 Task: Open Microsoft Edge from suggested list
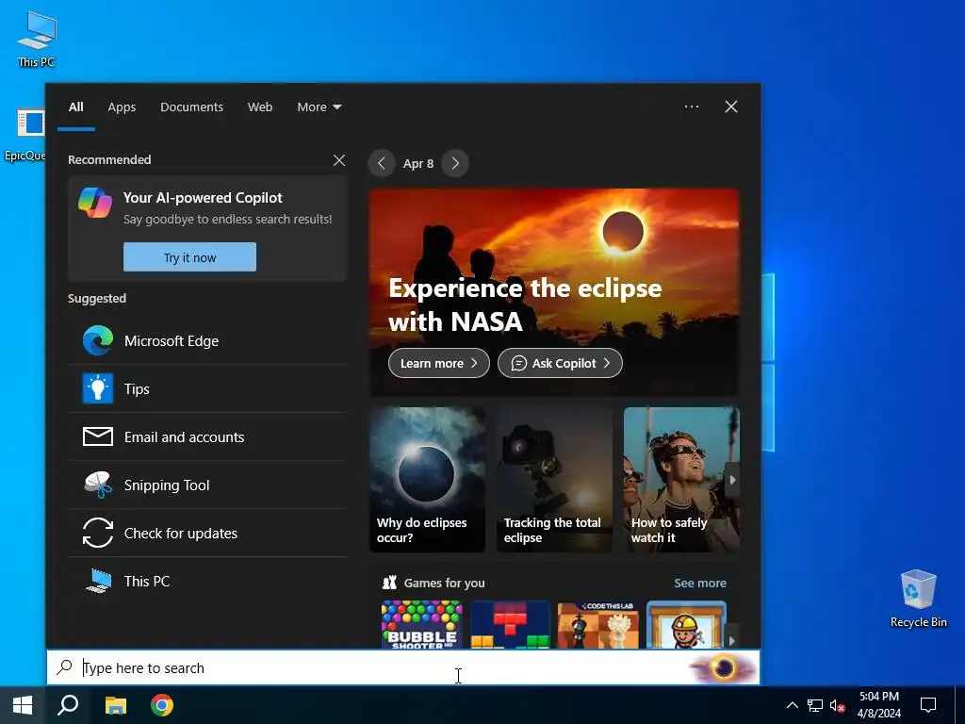(207, 340)
